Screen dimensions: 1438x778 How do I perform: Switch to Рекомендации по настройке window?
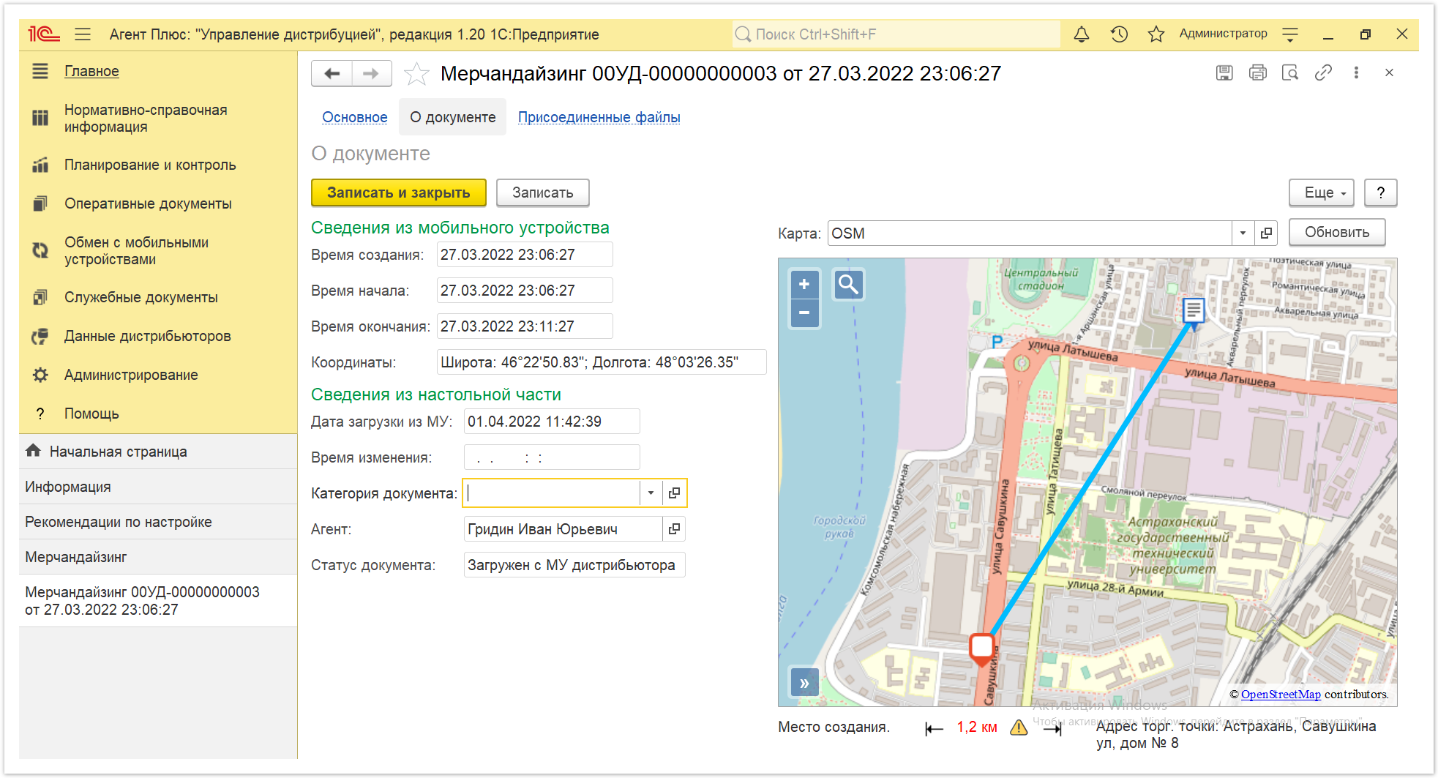[x=158, y=522]
